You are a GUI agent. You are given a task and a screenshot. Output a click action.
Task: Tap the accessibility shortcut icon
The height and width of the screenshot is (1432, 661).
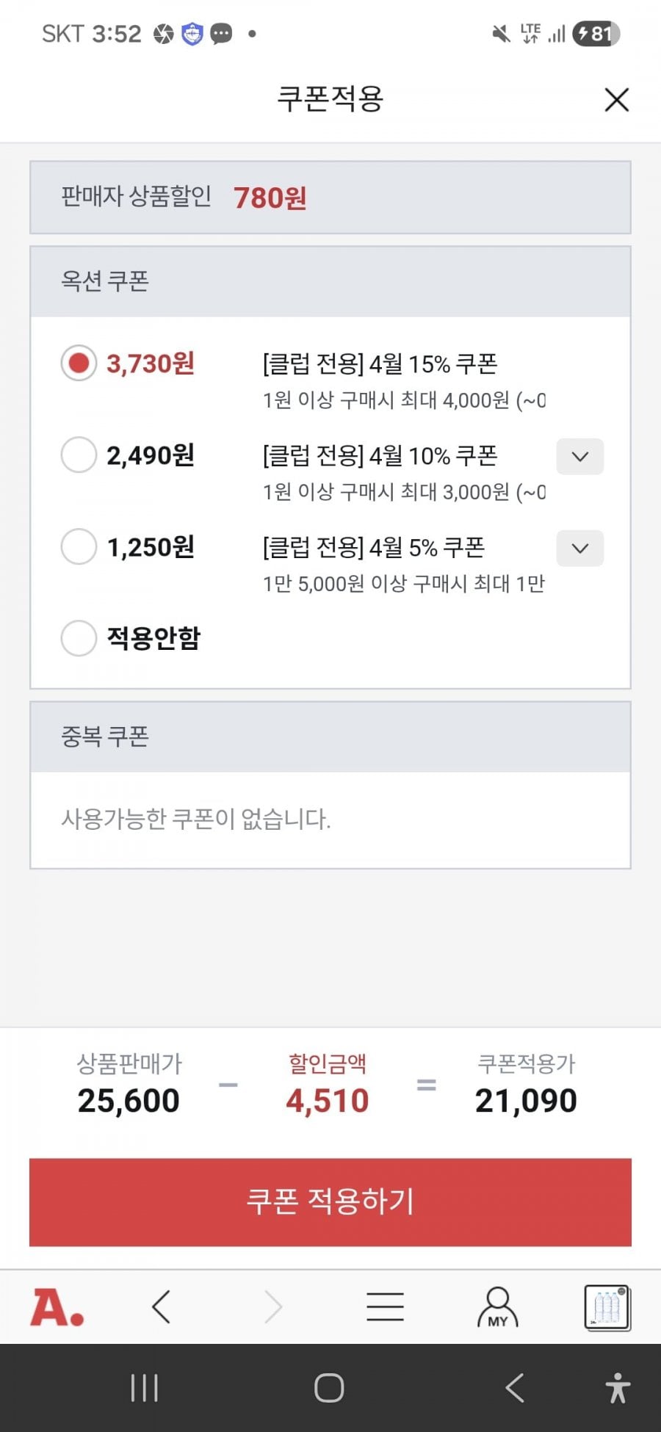(x=618, y=1388)
